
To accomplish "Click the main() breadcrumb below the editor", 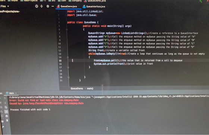I will tap(90, 89).
